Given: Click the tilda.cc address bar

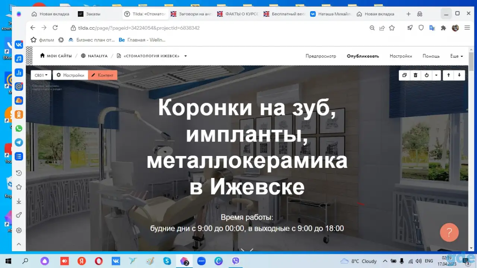Looking at the screenshot, I should pyautogui.click(x=216, y=28).
